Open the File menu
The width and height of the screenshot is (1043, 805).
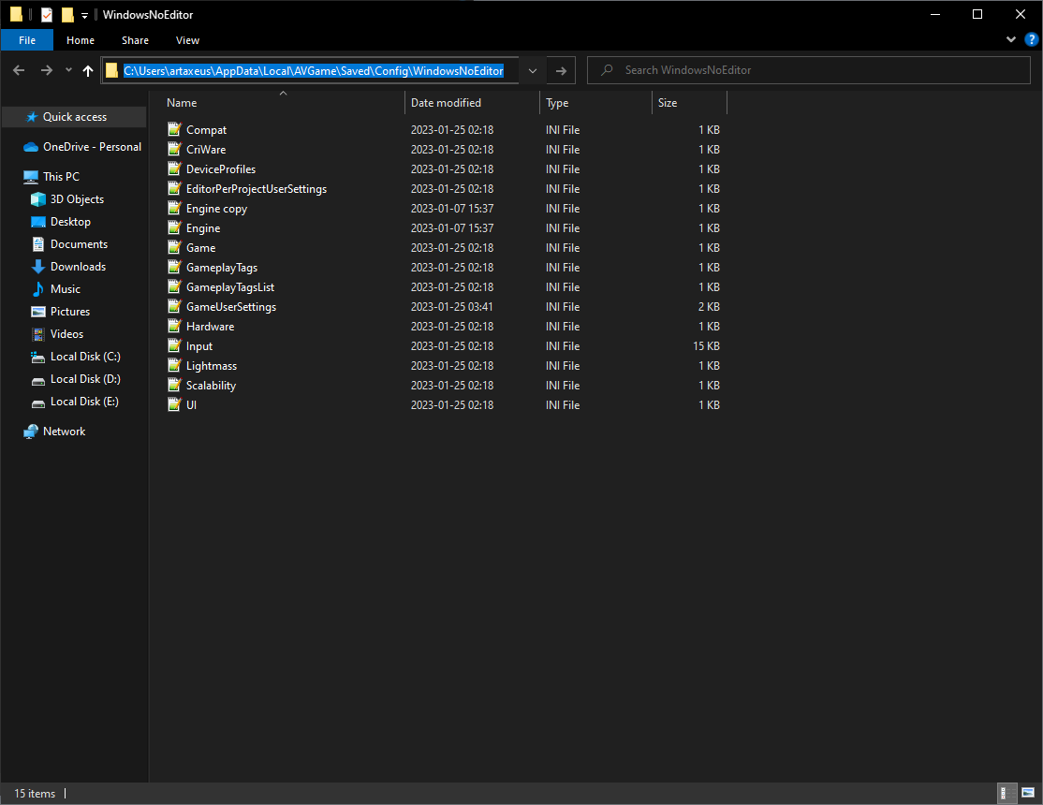27,40
